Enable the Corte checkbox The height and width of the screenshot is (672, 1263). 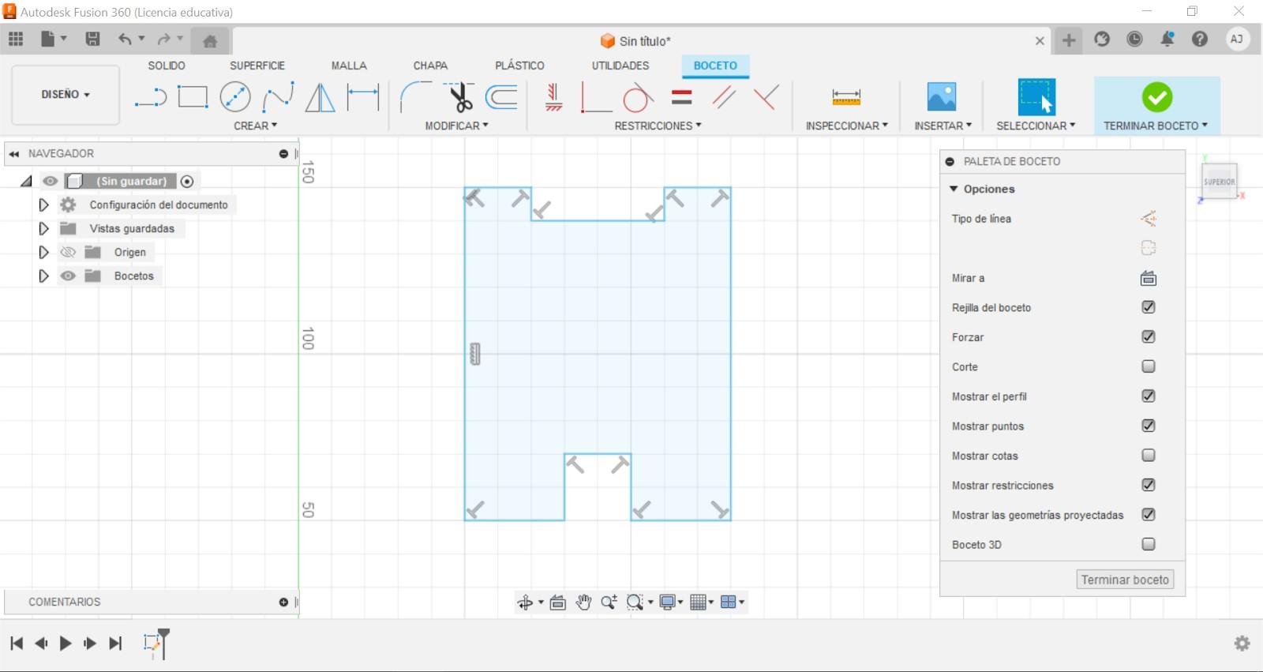click(x=1149, y=366)
